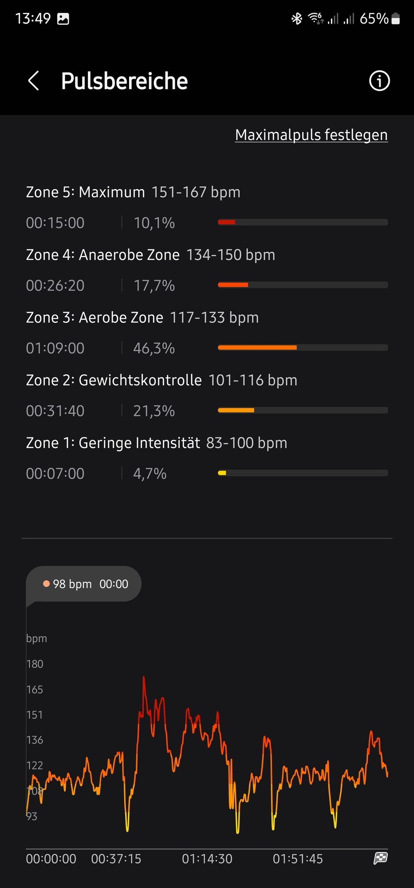Open the info icon in header
Image resolution: width=414 pixels, height=888 pixels.
[x=379, y=81]
